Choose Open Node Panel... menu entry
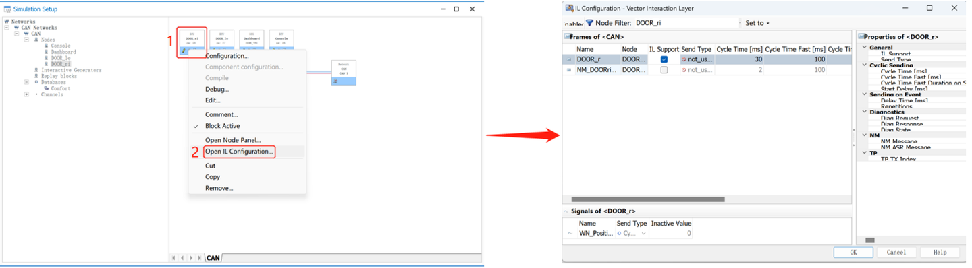This screenshot has height=268, width=972. pyautogui.click(x=233, y=140)
